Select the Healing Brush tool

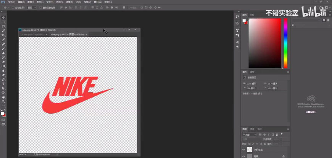click(x=3, y=44)
